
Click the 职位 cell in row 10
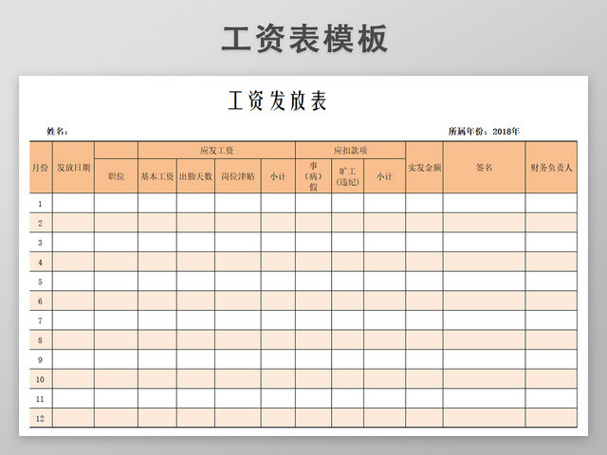116,379
